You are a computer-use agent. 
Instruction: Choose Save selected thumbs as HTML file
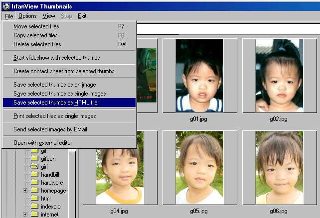coord(55,103)
